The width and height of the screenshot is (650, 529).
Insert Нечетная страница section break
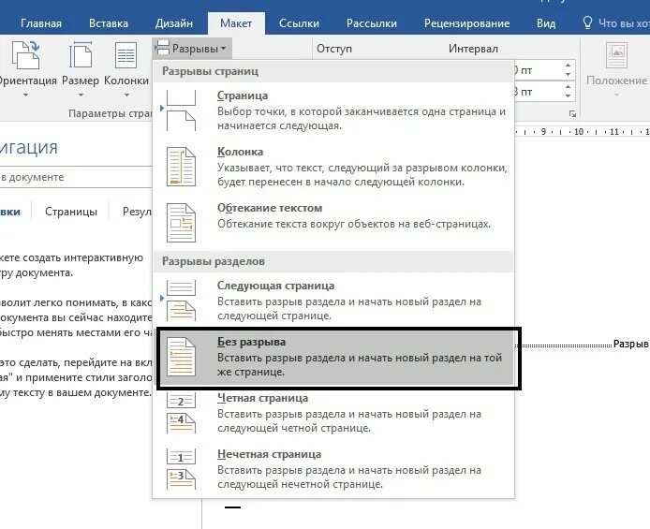click(x=333, y=469)
